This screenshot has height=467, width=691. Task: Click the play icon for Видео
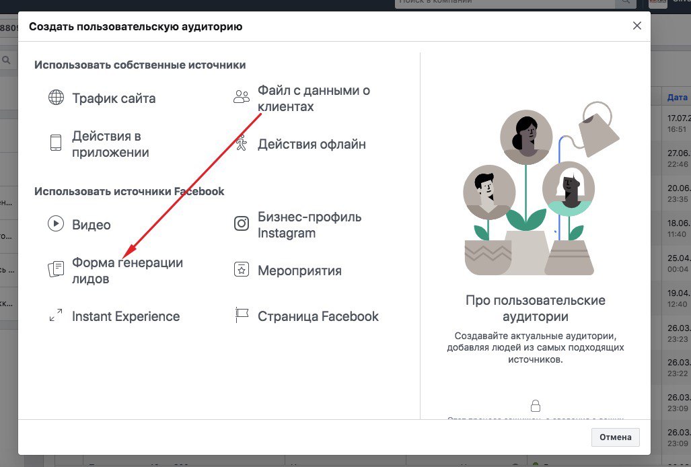(x=56, y=224)
